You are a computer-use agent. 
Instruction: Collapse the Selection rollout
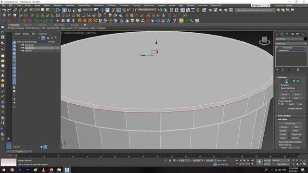pos(282,77)
